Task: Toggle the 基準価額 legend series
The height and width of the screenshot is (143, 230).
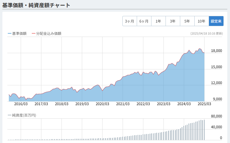Action: click(17, 34)
